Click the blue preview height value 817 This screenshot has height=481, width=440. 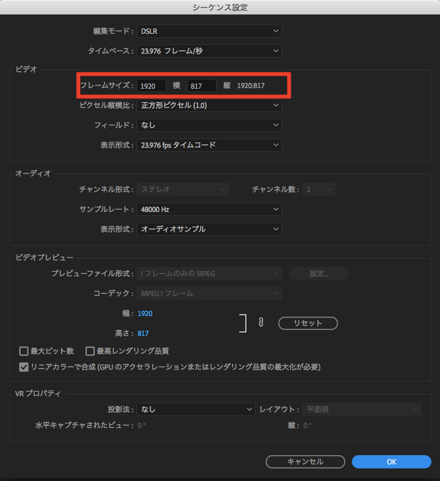click(143, 333)
